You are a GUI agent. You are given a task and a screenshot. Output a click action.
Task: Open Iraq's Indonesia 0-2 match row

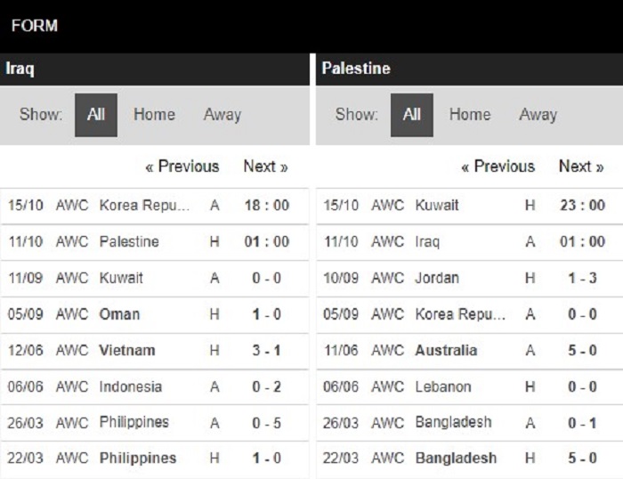click(x=154, y=386)
